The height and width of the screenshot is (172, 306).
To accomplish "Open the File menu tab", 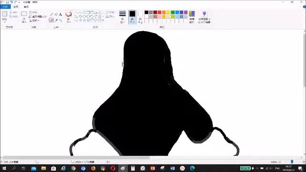I will pyautogui.click(x=5, y=7).
